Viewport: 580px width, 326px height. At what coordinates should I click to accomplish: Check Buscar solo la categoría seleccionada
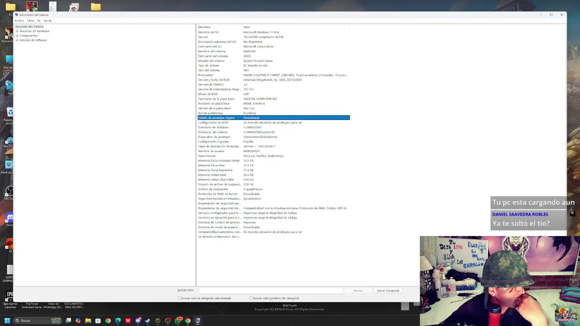click(179, 298)
